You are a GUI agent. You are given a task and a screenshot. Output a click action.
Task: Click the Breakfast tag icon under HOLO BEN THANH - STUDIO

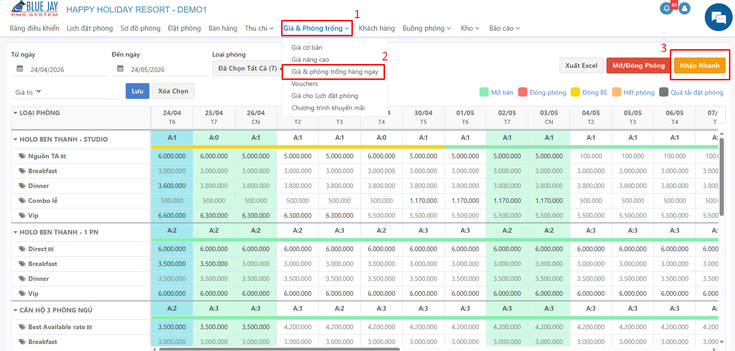tap(22, 171)
